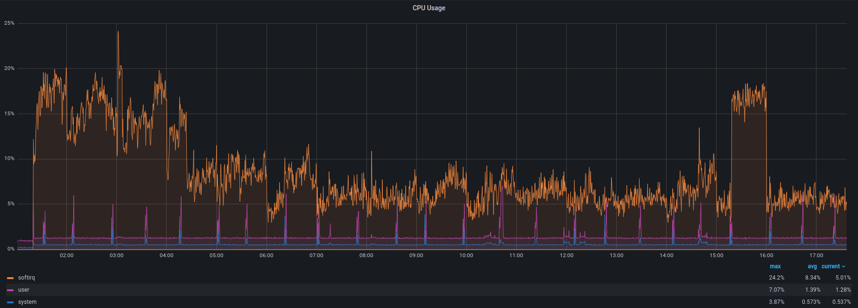Sort legend by avg column header

tap(812, 266)
